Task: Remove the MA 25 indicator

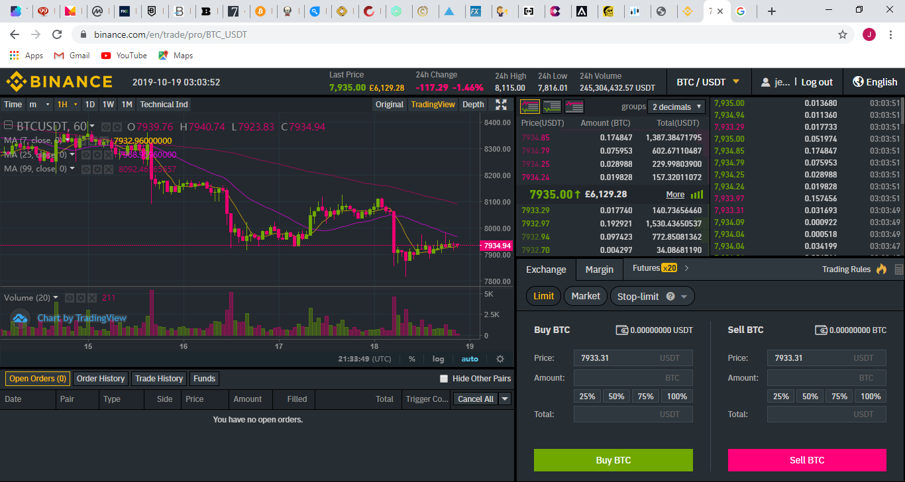Action: click(107, 154)
